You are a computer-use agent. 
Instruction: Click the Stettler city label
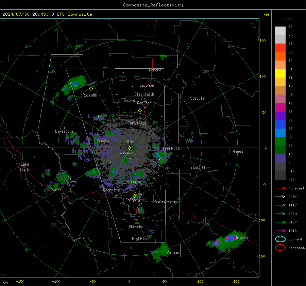(x=198, y=98)
